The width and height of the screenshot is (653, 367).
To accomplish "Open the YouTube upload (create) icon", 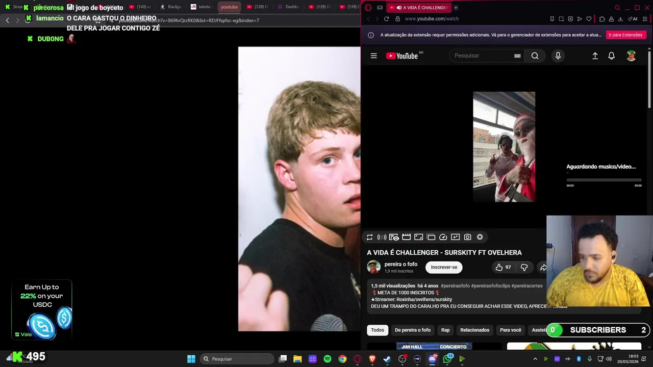I will [x=595, y=56].
